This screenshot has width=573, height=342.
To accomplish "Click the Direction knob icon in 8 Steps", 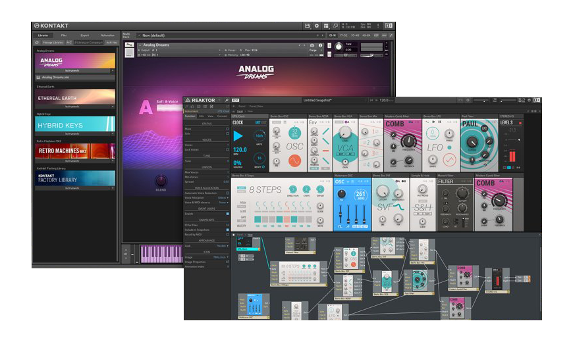I will tap(292, 189).
